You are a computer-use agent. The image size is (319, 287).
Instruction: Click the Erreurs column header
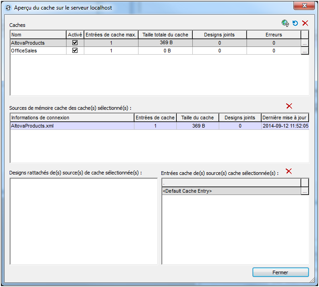coord(273,35)
